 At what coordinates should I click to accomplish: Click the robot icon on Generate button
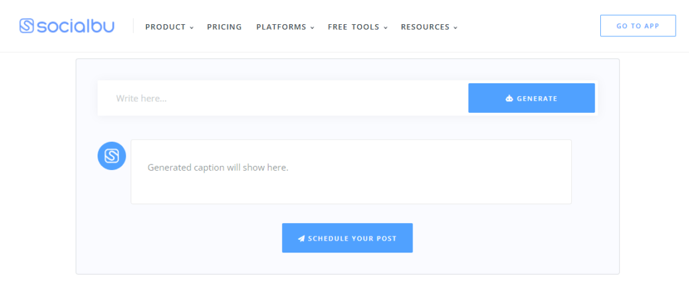click(509, 99)
